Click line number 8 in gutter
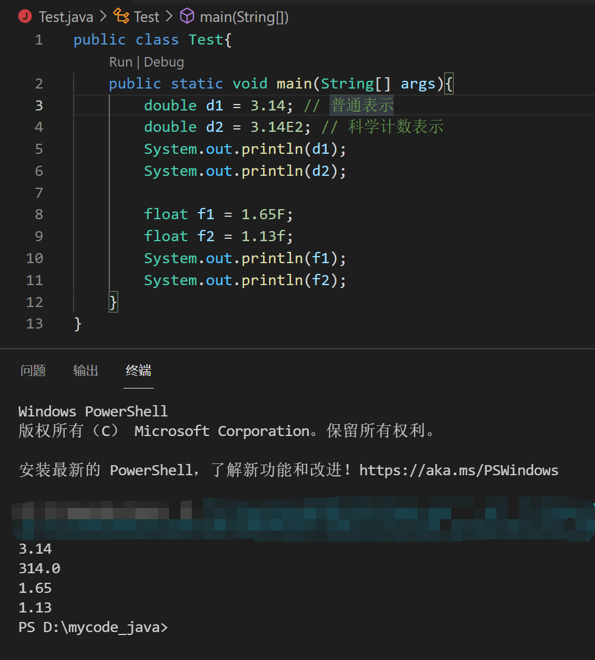 click(x=39, y=214)
